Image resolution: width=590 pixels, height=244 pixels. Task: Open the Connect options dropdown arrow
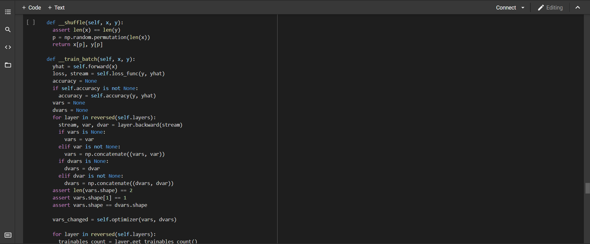coord(523,8)
